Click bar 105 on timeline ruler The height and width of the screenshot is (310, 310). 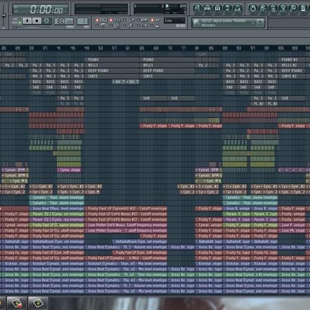pos(281,48)
